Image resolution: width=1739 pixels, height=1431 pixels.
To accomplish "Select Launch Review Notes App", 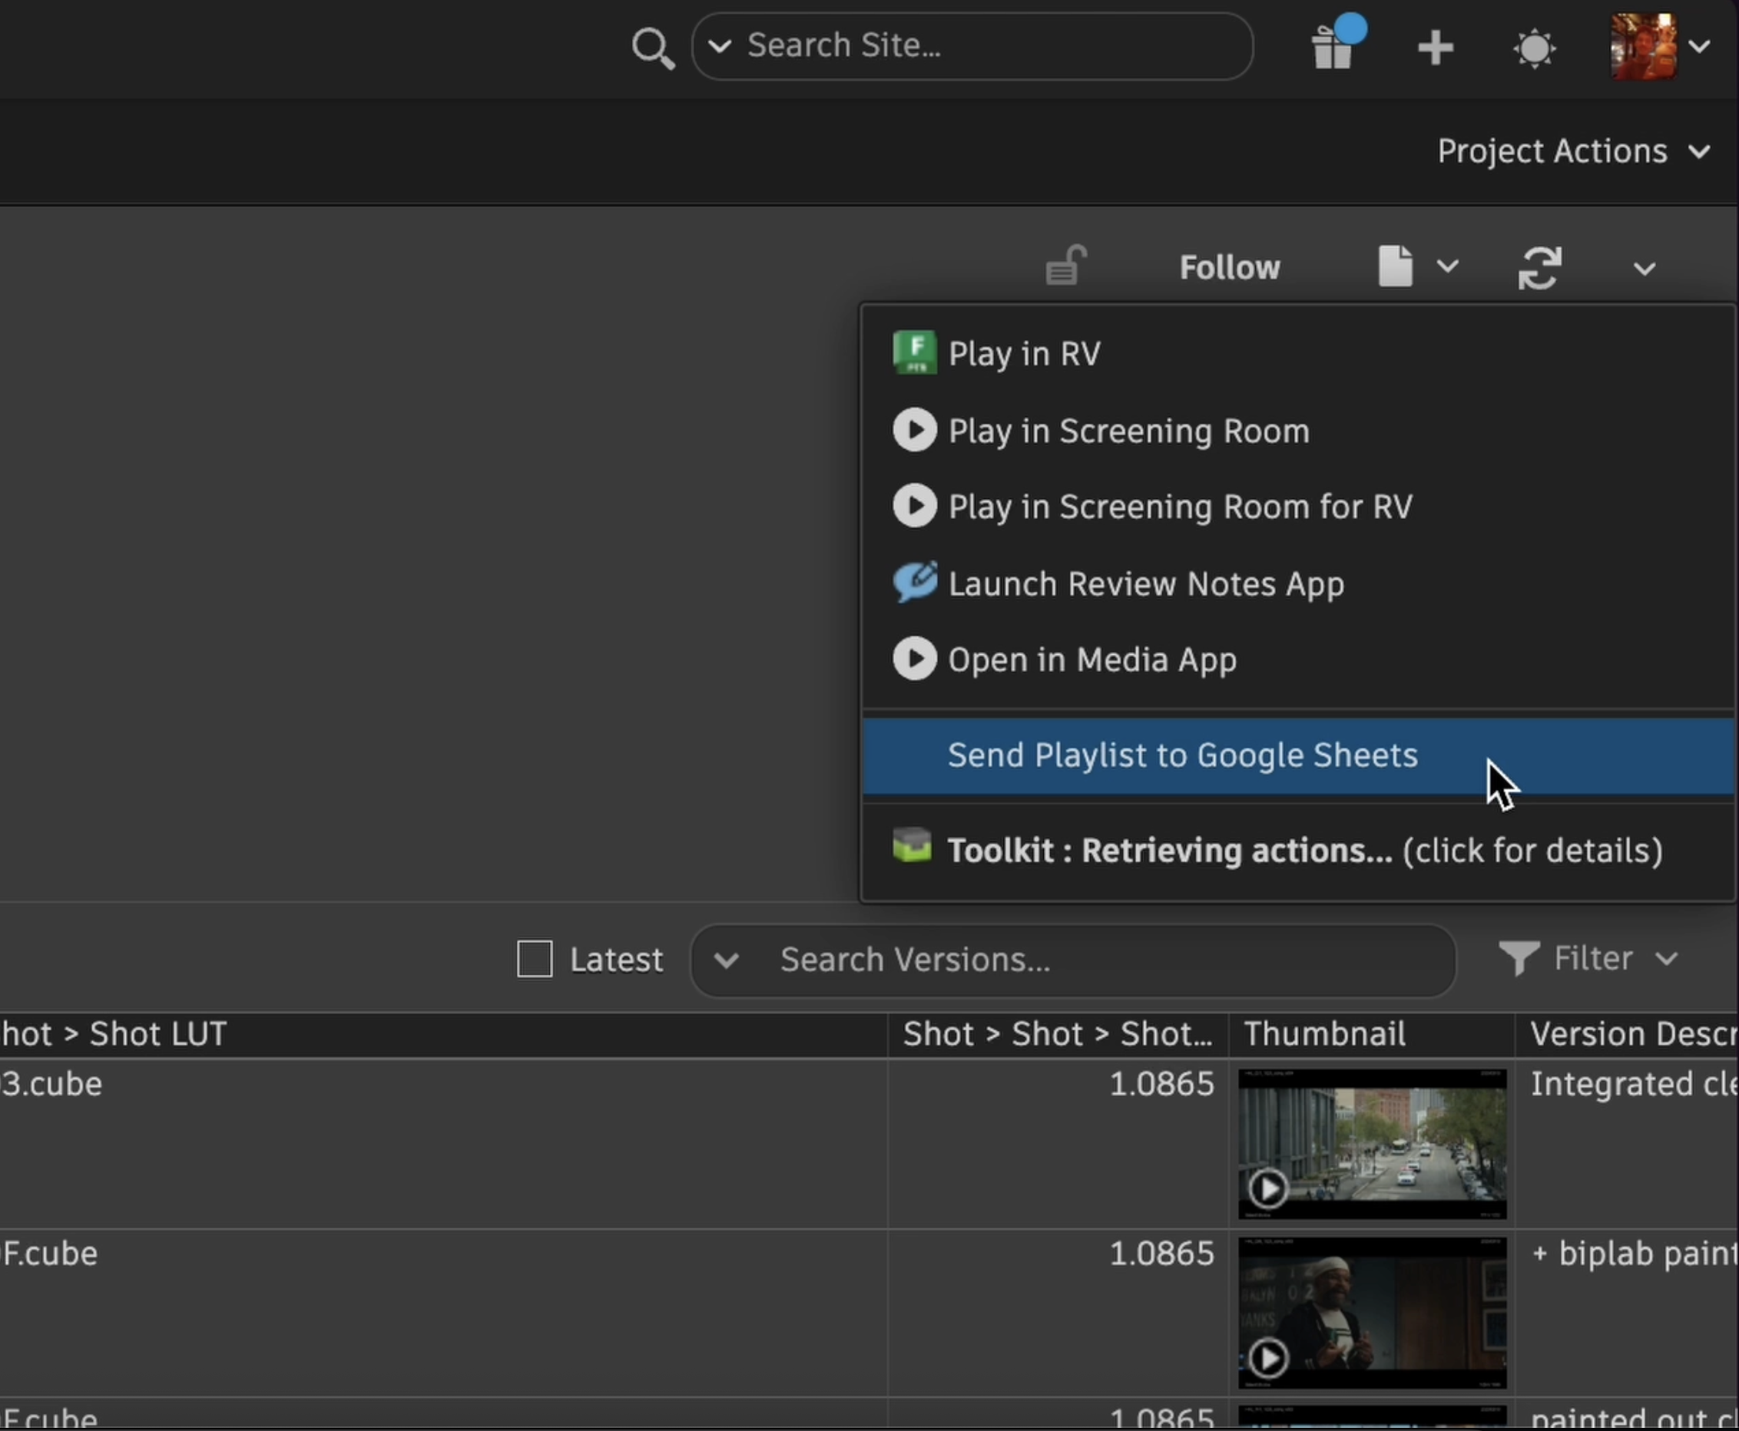I will 1145,584.
